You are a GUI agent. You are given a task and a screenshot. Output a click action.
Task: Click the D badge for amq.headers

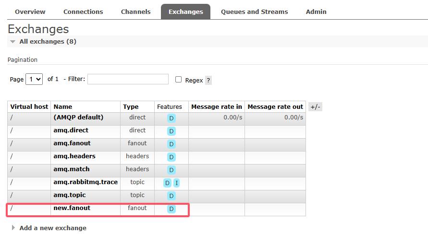(x=171, y=157)
